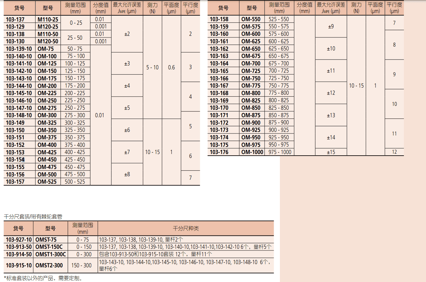Click set model OMST-150C
The height and width of the screenshot is (282, 426).
click(x=49, y=247)
